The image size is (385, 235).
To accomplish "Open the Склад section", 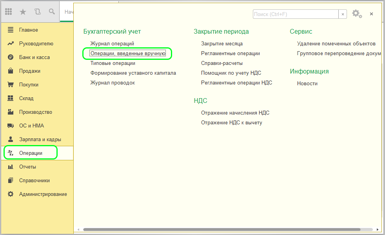I will pyautogui.click(x=26, y=99).
